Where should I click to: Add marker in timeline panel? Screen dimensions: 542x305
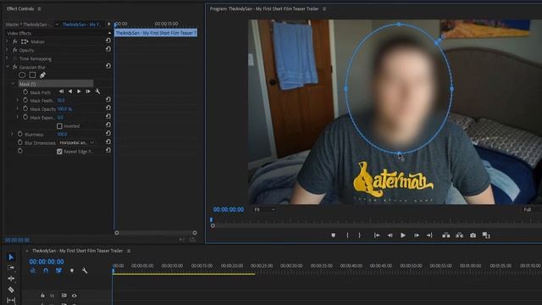tap(72, 270)
